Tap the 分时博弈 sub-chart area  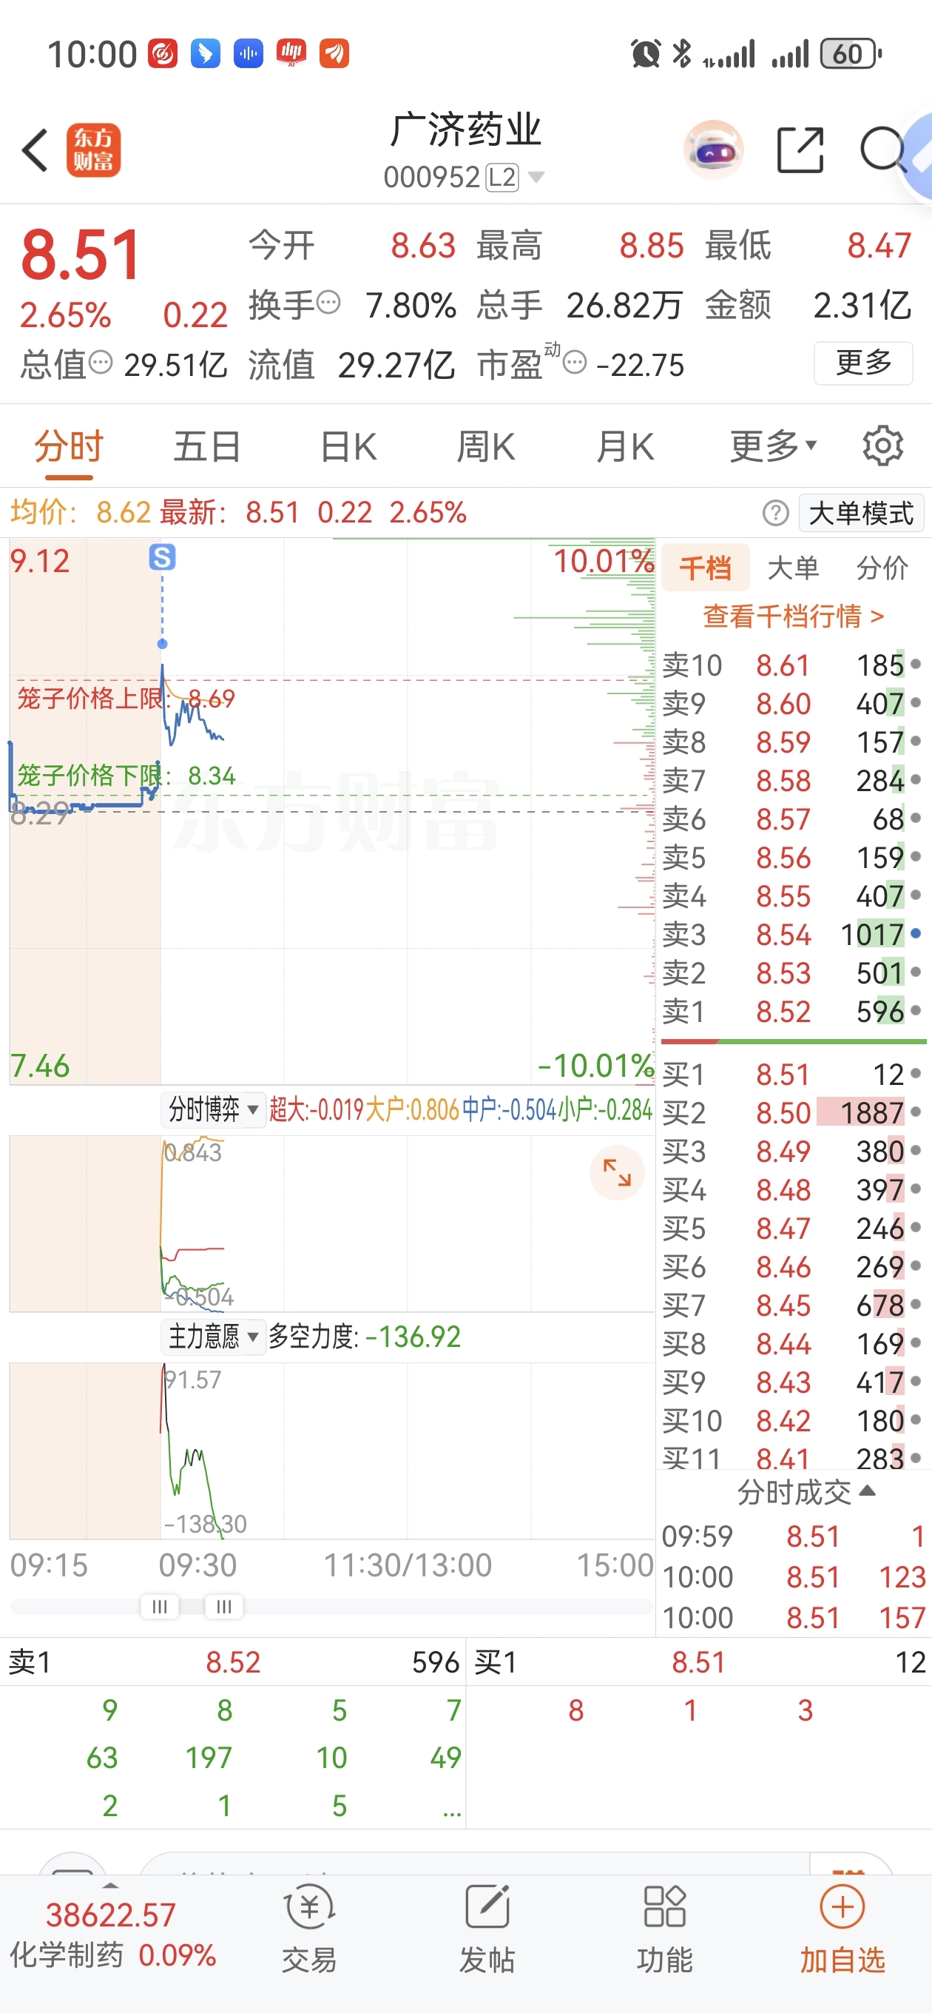coord(331,1223)
